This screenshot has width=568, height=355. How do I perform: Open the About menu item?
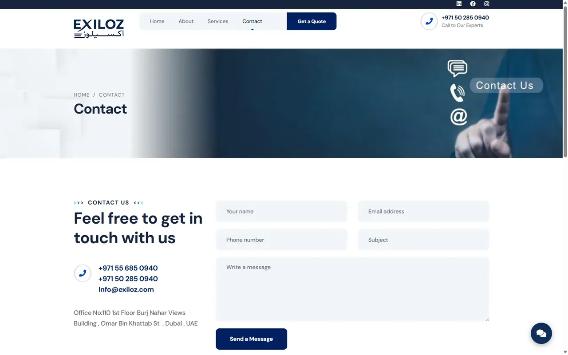click(x=186, y=21)
